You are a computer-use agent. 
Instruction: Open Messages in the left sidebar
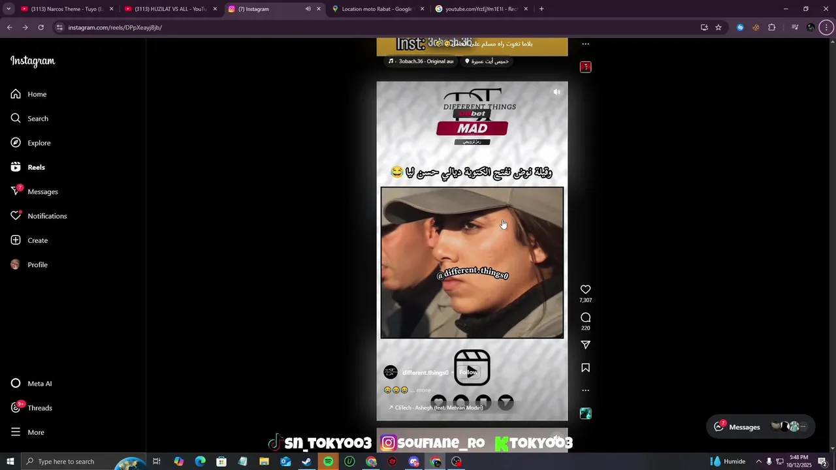(x=35, y=191)
